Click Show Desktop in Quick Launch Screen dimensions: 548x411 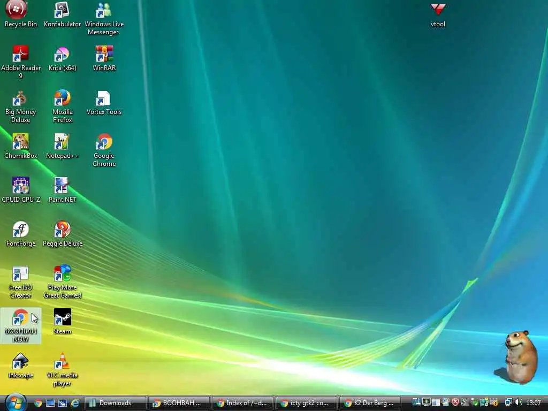(50, 403)
